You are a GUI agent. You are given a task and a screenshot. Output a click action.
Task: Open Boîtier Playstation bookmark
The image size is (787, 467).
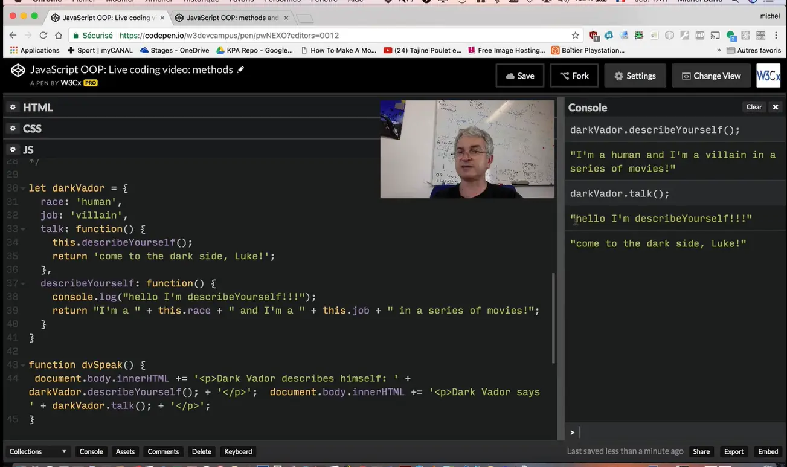588,50
